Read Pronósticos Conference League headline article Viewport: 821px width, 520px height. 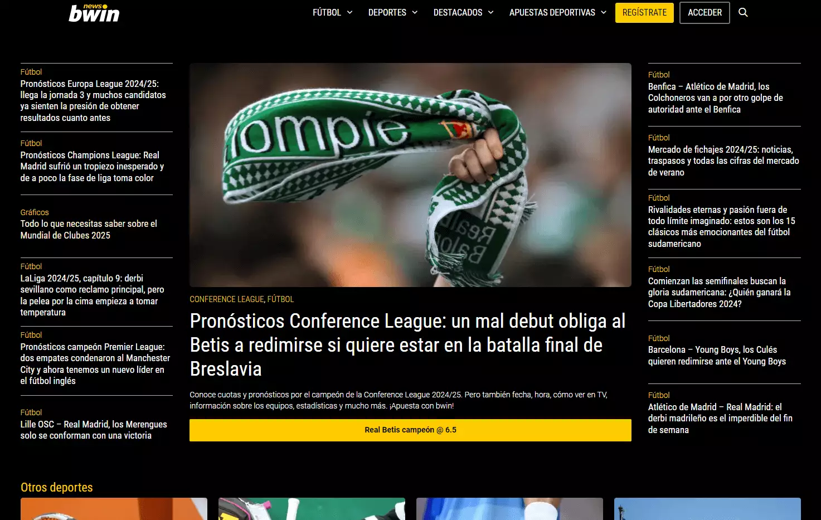click(408, 345)
